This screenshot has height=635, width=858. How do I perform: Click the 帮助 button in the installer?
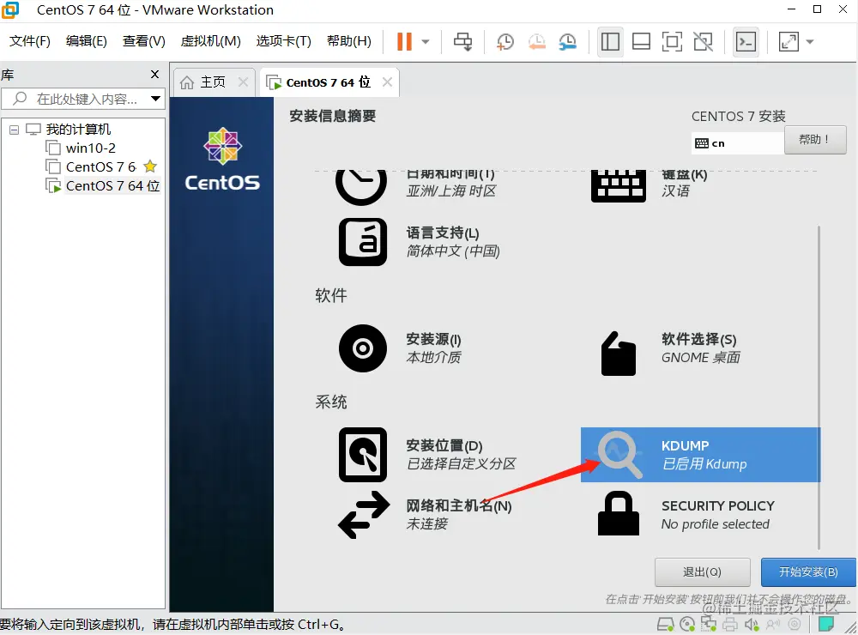814,139
